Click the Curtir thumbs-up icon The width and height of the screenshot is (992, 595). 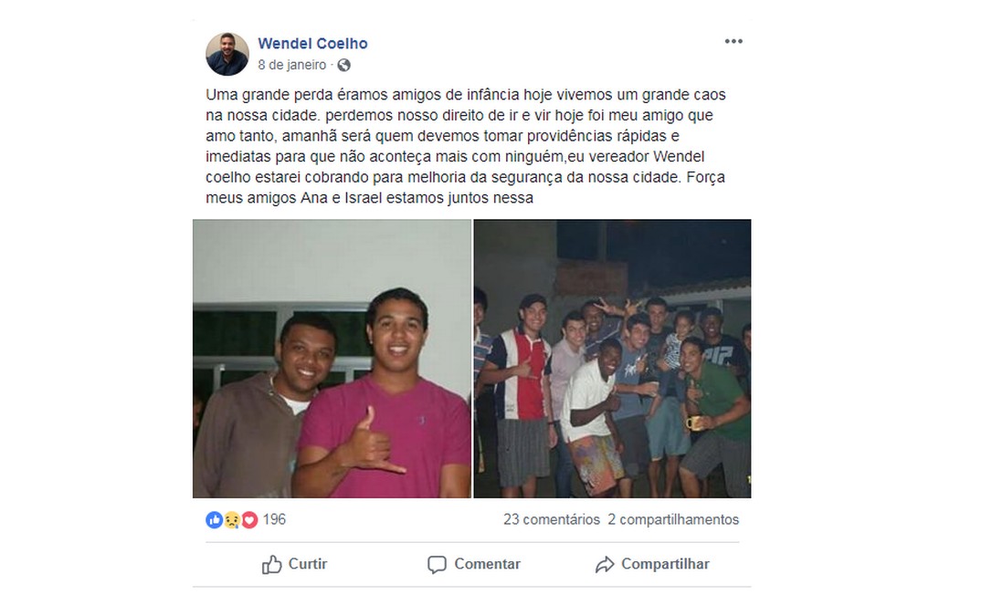[x=271, y=564]
